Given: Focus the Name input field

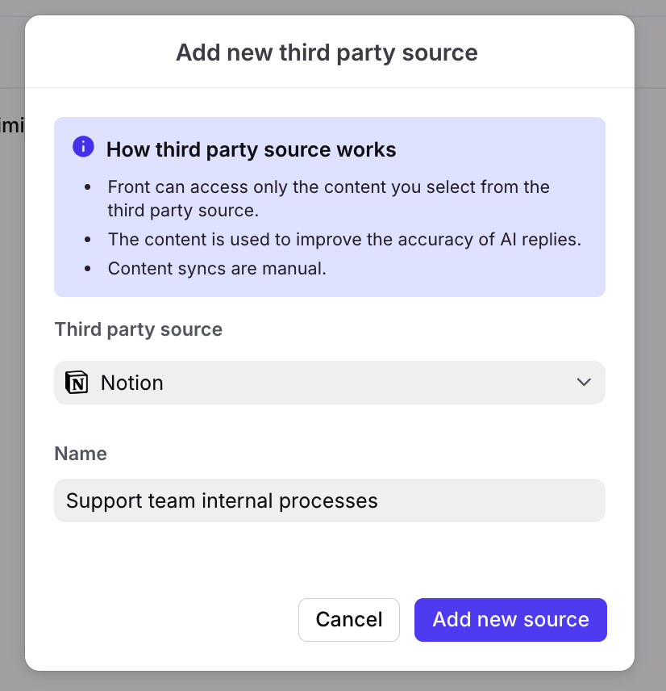Looking at the screenshot, I should pos(484,500).
